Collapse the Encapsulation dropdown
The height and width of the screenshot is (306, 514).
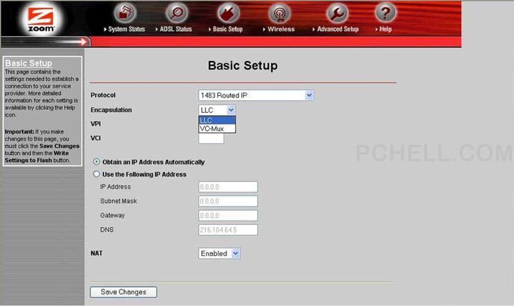point(231,111)
